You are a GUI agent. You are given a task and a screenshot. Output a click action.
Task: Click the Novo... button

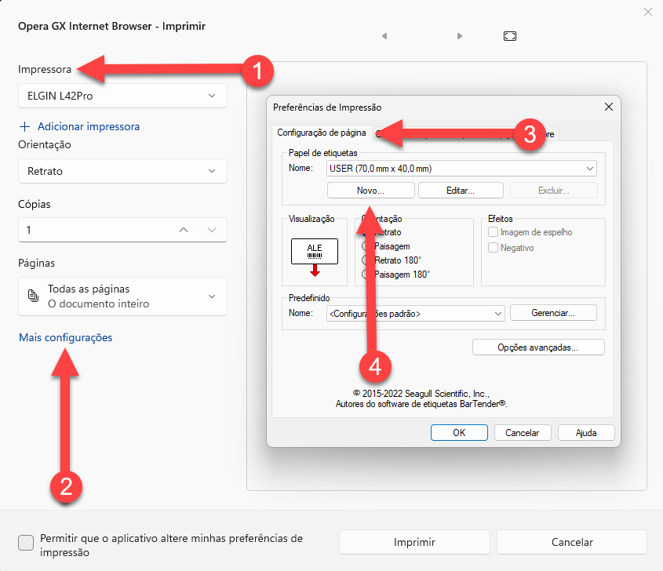371,191
